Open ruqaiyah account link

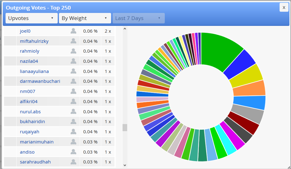pos(30,132)
